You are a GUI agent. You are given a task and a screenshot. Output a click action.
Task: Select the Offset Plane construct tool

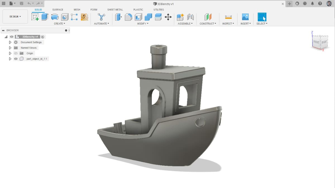point(208,17)
